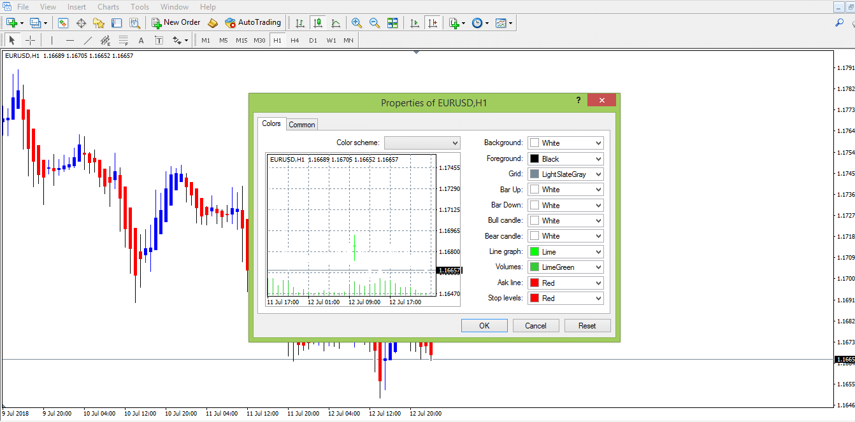855x422 pixels.
Task: Select the Colors tab
Action: tap(271, 123)
